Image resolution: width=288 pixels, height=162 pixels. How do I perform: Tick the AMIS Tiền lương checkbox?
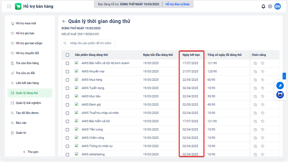click(x=67, y=130)
